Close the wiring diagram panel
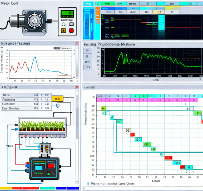This screenshot has width=203, height=191. coord(77,87)
